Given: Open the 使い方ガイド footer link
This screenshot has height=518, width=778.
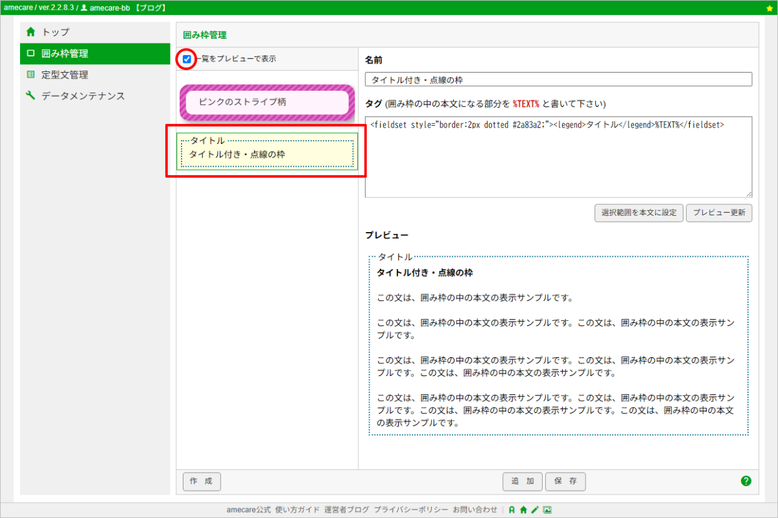Looking at the screenshot, I should pyautogui.click(x=297, y=510).
